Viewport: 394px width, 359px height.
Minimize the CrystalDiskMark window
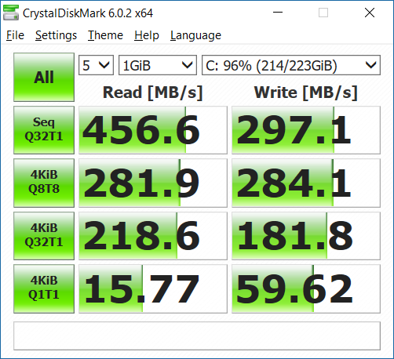click(278, 13)
